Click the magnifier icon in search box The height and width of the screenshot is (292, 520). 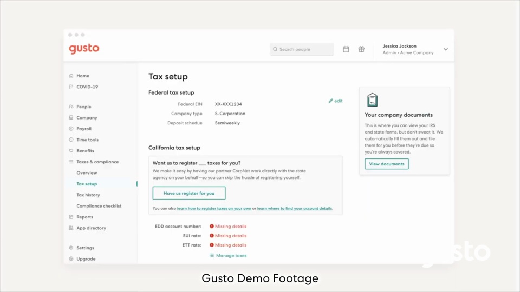(x=275, y=49)
